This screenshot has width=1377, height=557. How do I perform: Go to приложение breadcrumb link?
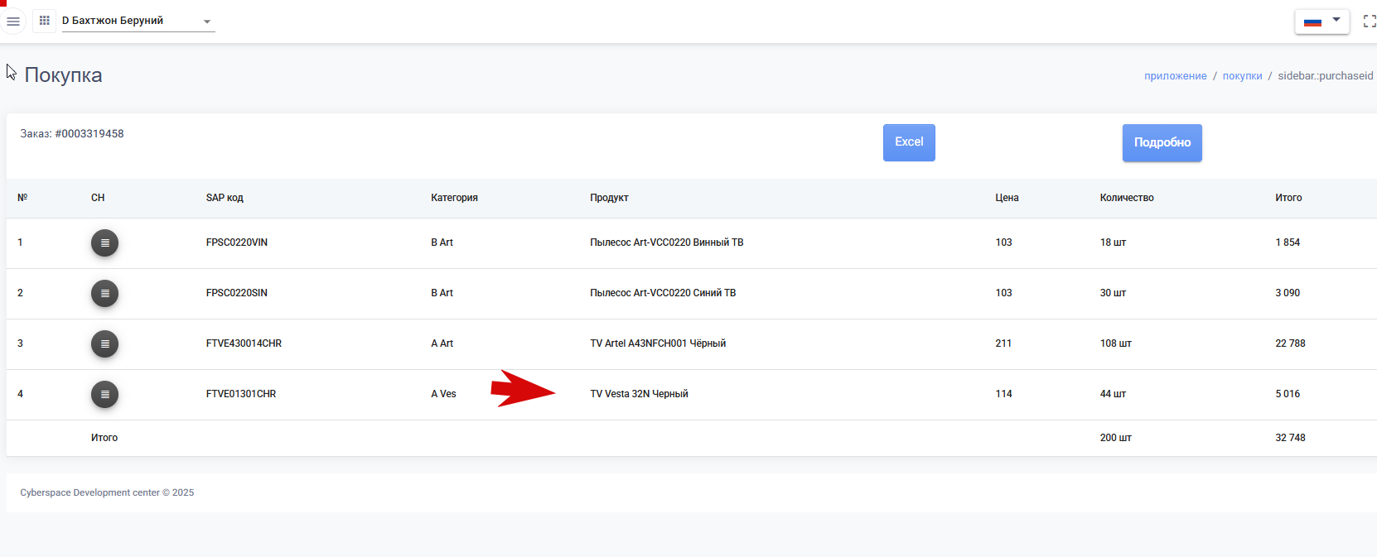1175,76
